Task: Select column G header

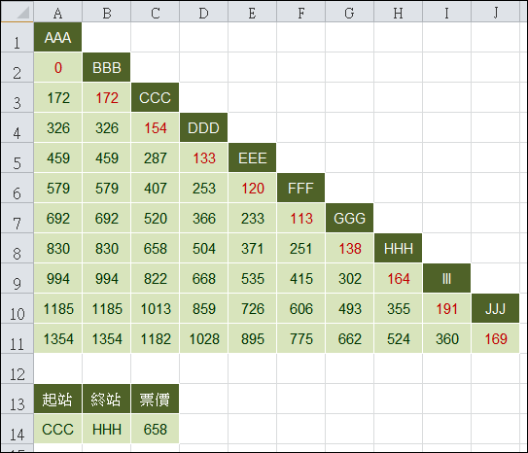Action: pos(349,12)
